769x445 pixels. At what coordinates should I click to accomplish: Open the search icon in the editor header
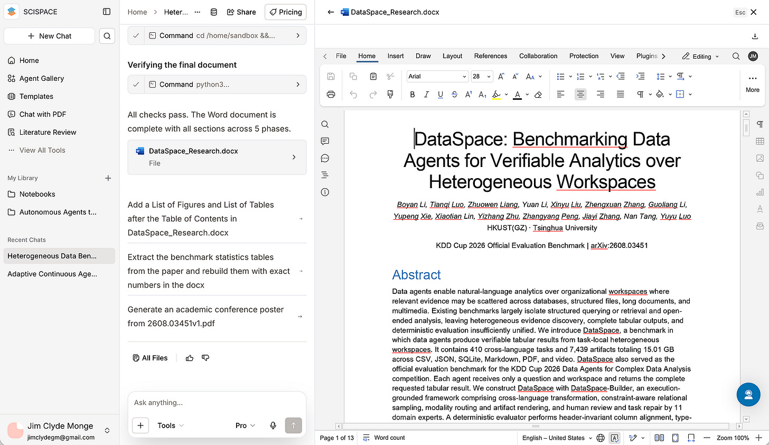[736, 56]
